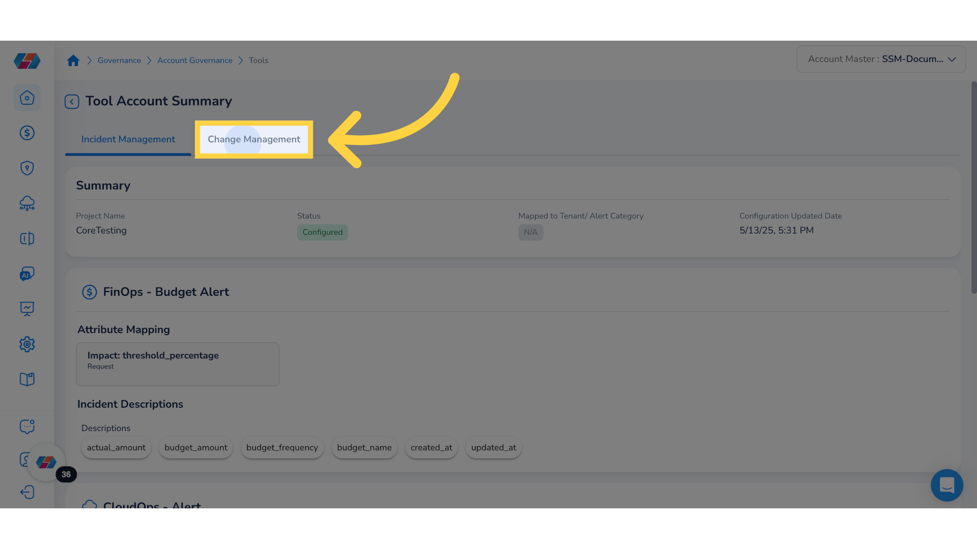Click the Attribute Mapping heading
Image resolution: width=977 pixels, height=549 pixels.
[x=124, y=329]
